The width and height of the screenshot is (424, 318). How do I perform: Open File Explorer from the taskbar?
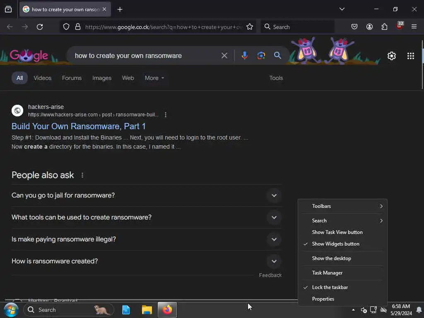click(147, 310)
